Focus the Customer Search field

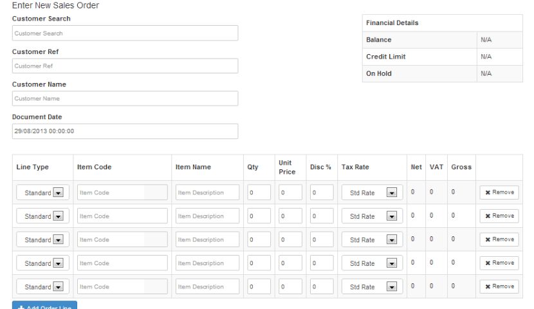(x=125, y=33)
